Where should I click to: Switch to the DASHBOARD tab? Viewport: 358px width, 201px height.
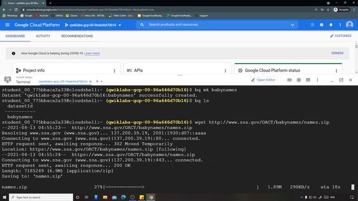(x=15, y=36)
